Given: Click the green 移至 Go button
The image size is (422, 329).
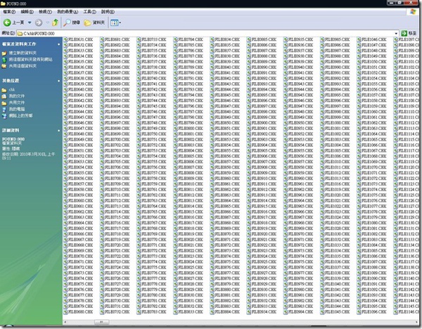Looking at the screenshot, I should [x=409, y=33].
